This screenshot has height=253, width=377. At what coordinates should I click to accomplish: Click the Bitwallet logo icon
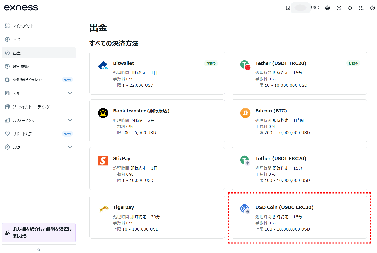(103, 65)
